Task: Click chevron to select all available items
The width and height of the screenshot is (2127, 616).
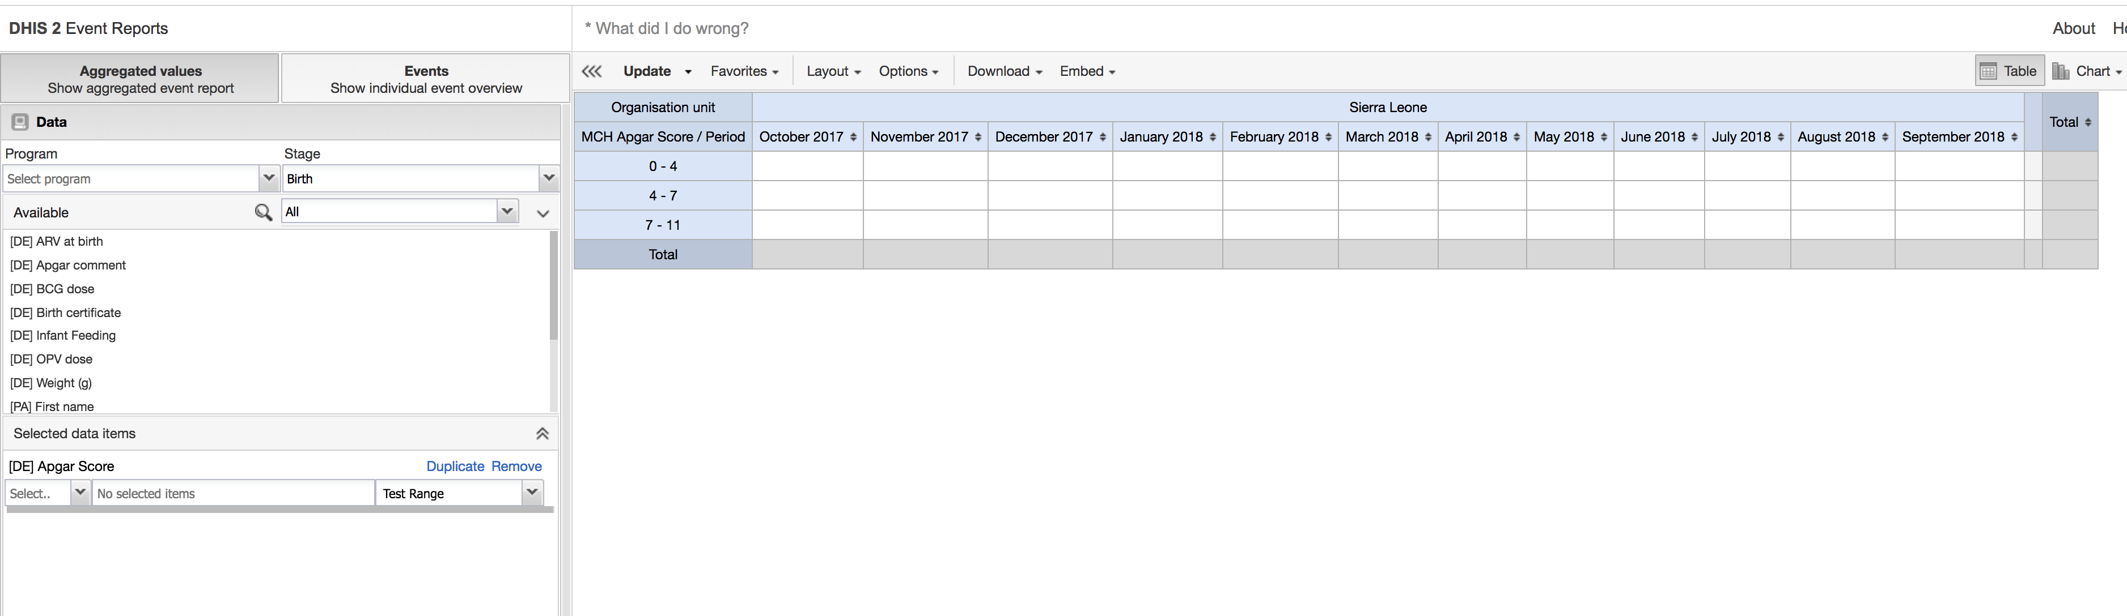Action: tap(543, 213)
